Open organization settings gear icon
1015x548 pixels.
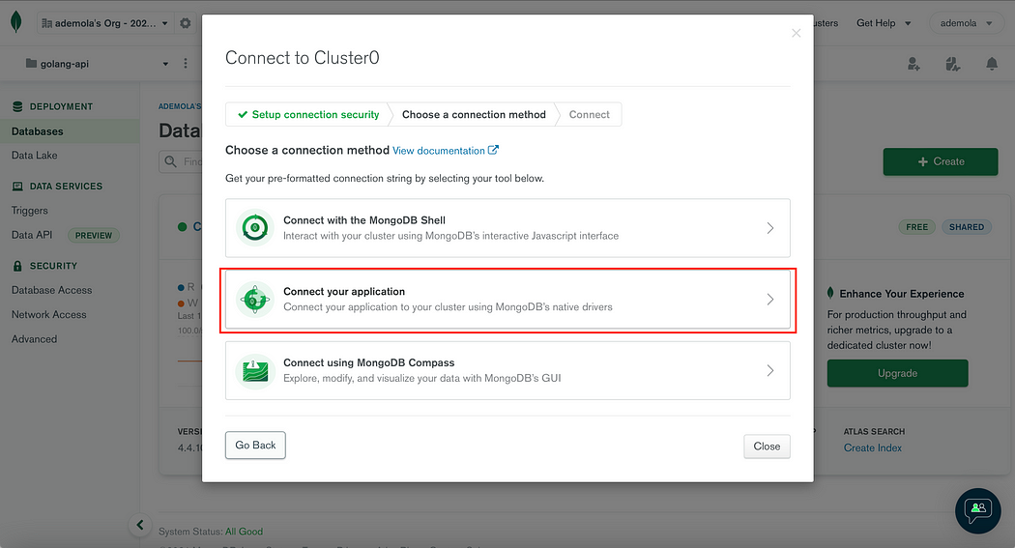click(x=186, y=23)
